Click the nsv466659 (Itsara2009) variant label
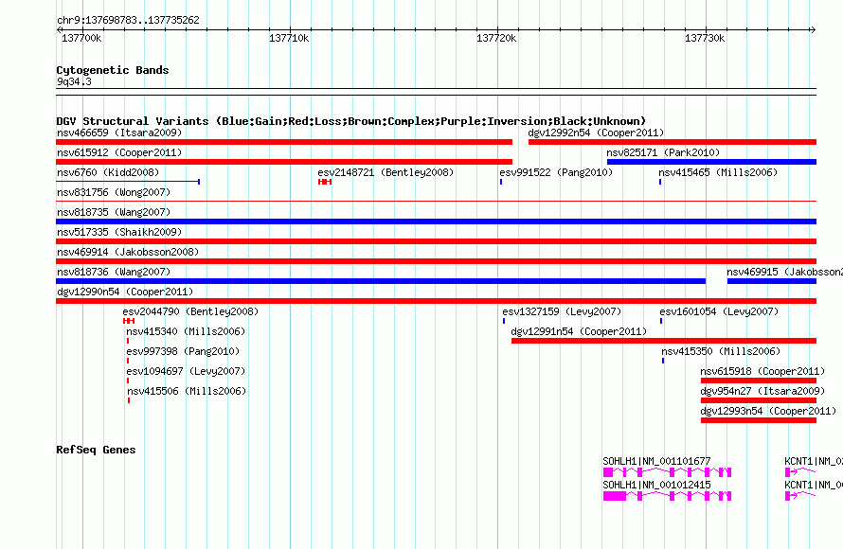 [119, 133]
